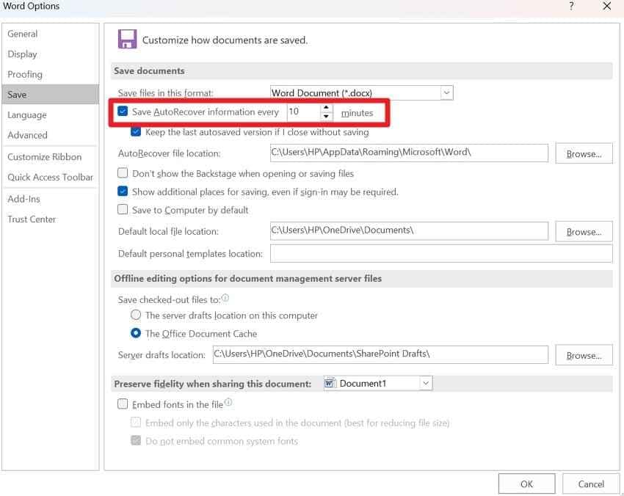
Task: Decrease AutoRecover minutes with down arrow
Action: pyautogui.click(x=326, y=116)
